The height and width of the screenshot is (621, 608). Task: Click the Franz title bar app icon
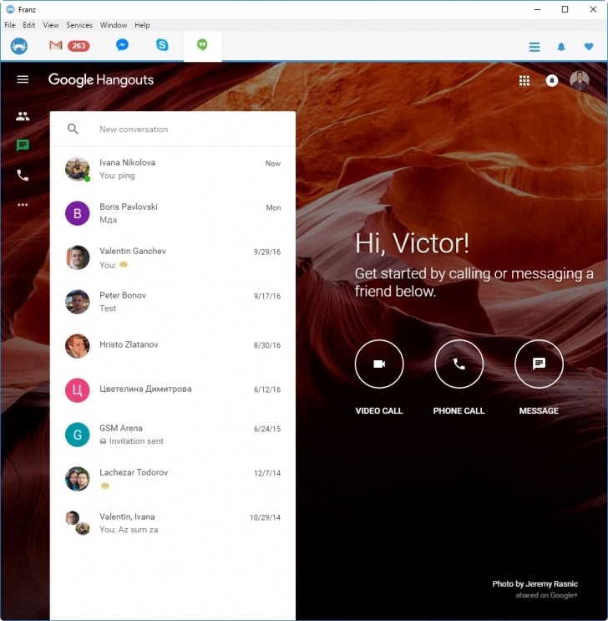point(10,9)
